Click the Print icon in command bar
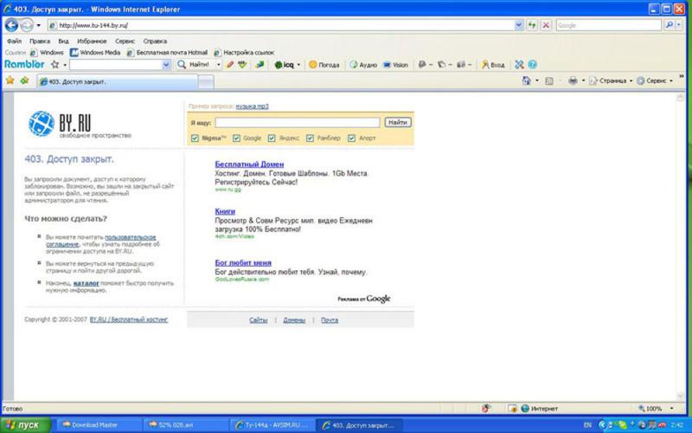The height and width of the screenshot is (433, 692). point(573,81)
